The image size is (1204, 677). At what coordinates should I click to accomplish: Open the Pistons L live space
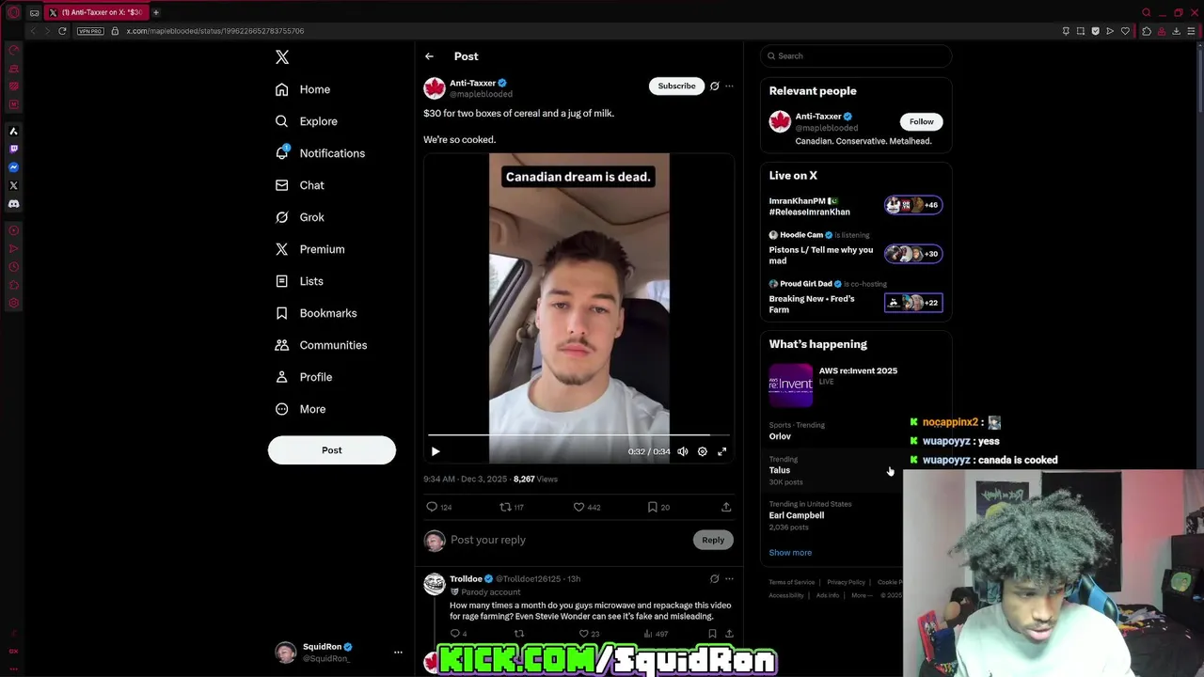(x=856, y=249)
